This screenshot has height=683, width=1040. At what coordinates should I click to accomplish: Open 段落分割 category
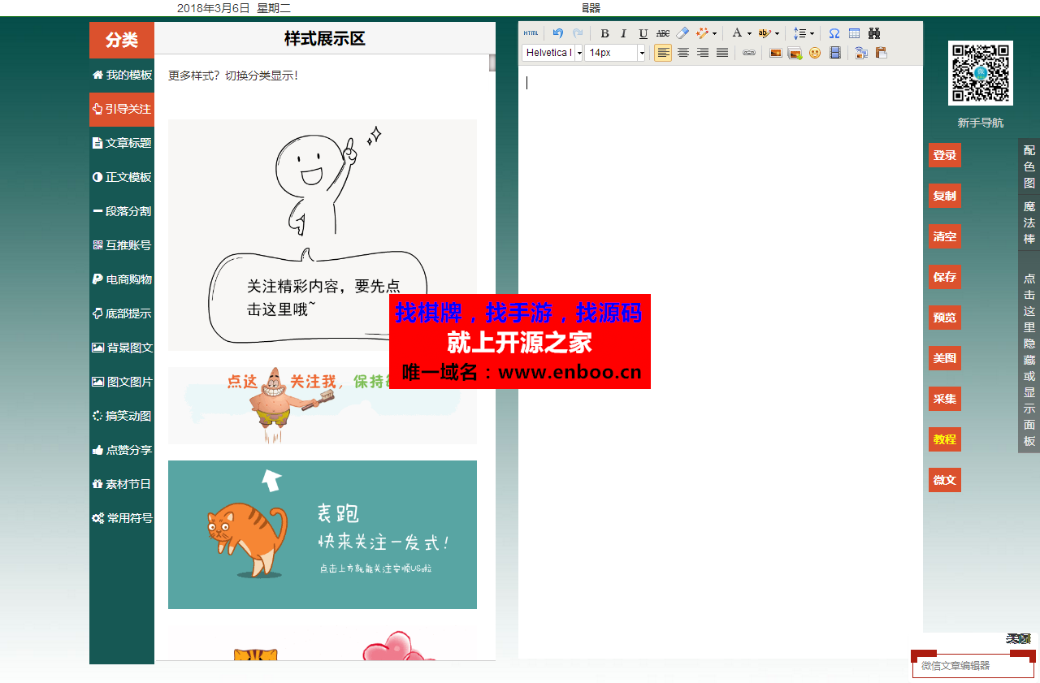tap(122, 211)
